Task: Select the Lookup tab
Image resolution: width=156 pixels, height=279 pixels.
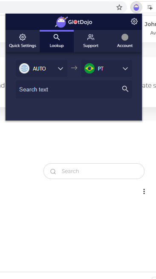Action: [x=57, y=41]
